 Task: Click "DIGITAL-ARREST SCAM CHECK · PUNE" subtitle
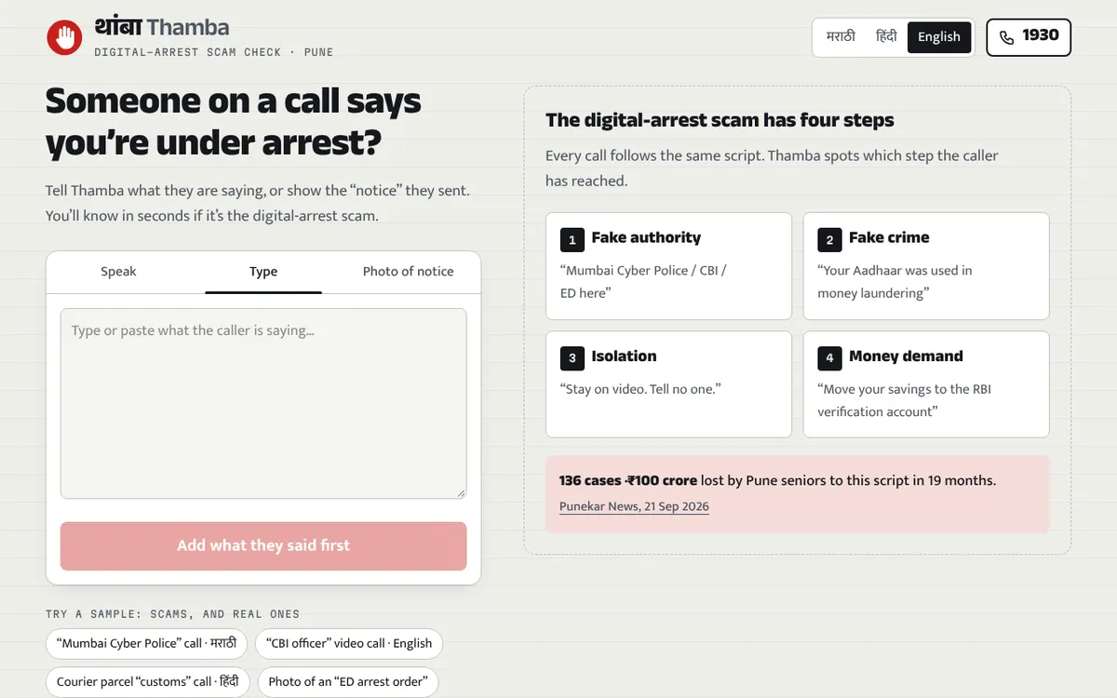[214, 52]
